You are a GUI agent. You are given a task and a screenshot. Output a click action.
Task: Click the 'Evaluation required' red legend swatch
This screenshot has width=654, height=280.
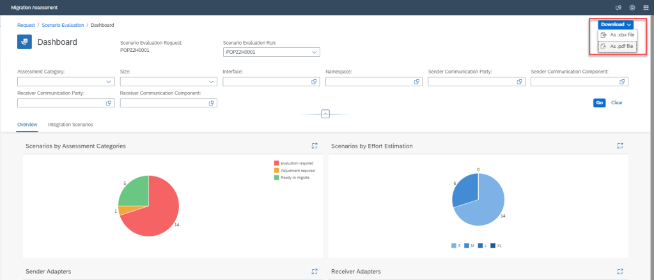pyautogui.click(x=277, y=164)
